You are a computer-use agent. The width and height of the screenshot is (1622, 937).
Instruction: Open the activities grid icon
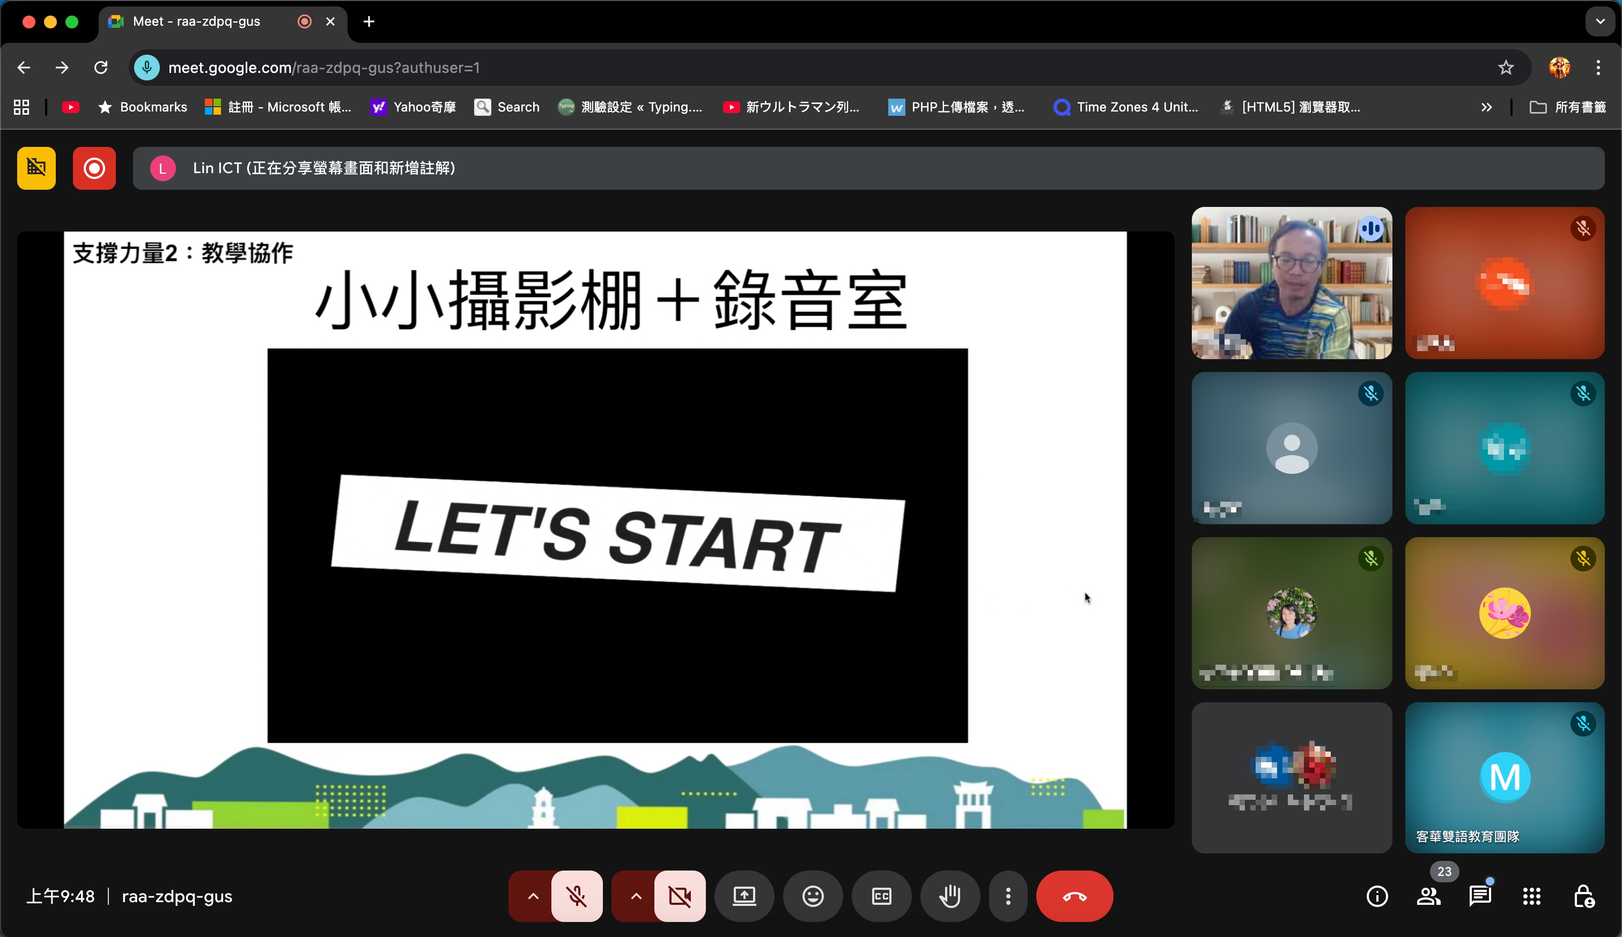[x=1531, y=896]
